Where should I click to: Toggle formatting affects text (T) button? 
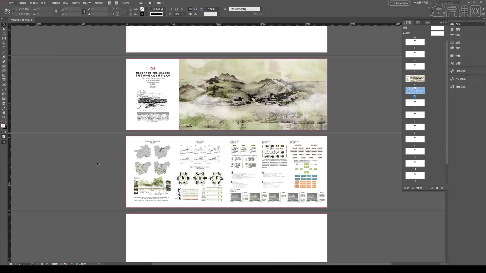5,132
